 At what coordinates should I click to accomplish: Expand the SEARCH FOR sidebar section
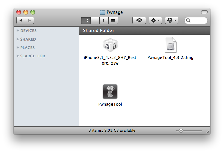pyautogui.click(x=18, y=56)
